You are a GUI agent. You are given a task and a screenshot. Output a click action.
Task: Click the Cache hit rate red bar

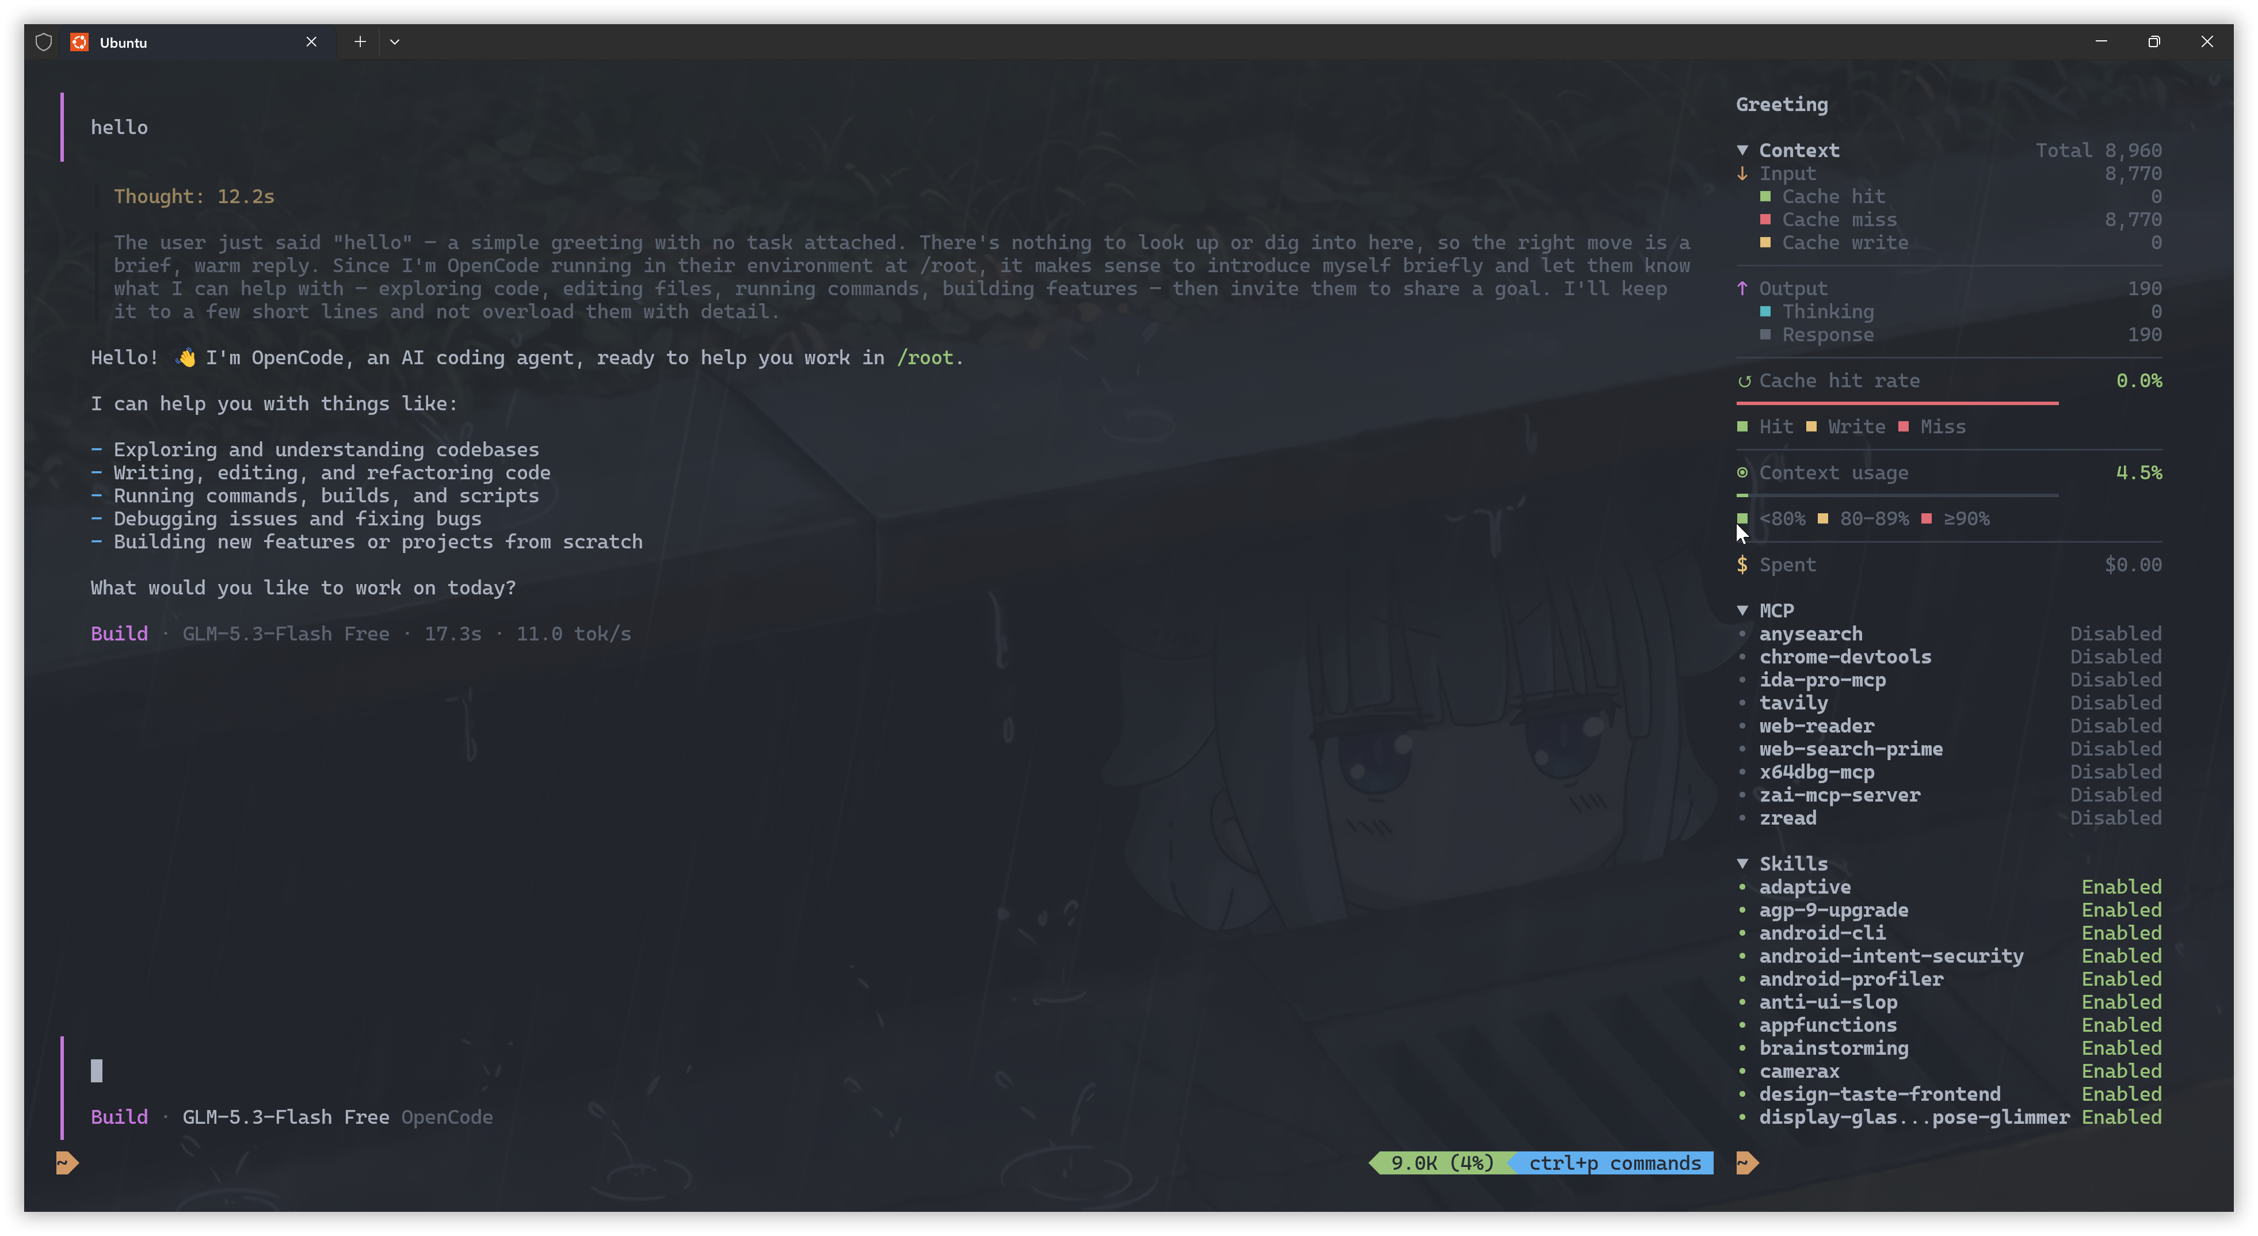coord(1897,403)
